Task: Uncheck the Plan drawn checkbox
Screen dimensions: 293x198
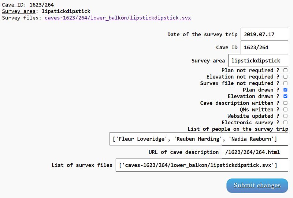Action: pyautogui.click(x=285, y=90)
